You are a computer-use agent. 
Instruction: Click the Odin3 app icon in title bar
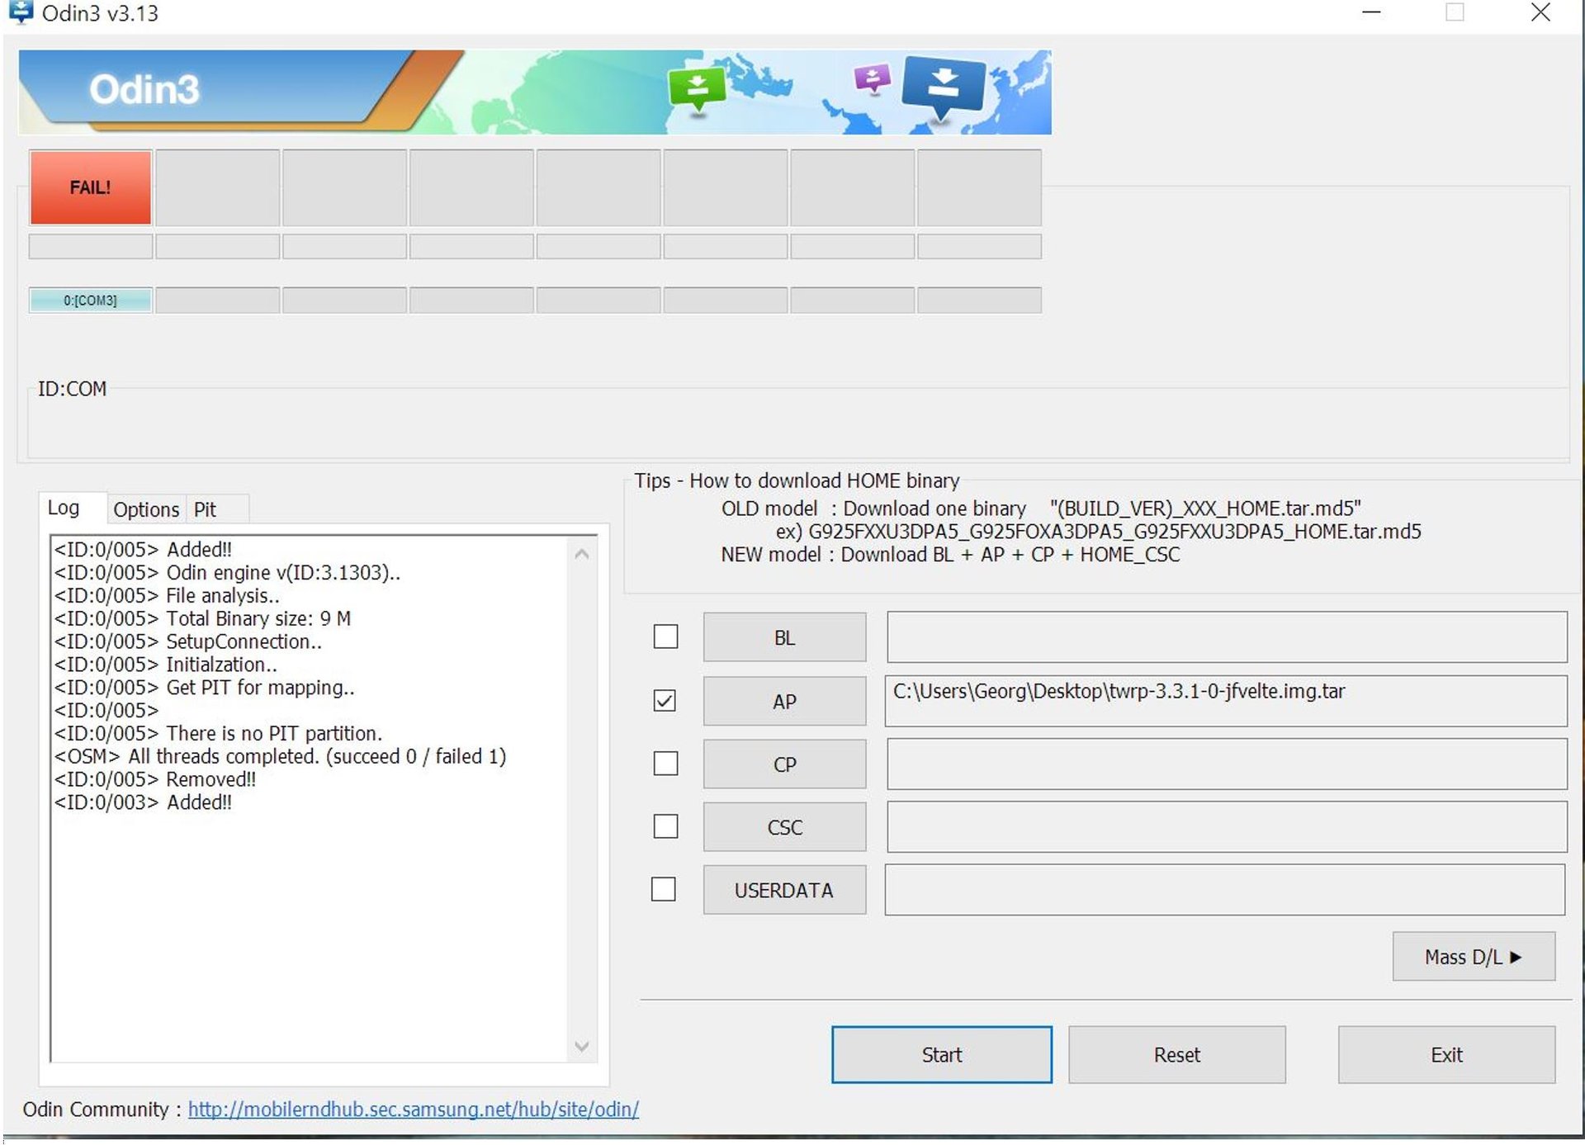20,12
